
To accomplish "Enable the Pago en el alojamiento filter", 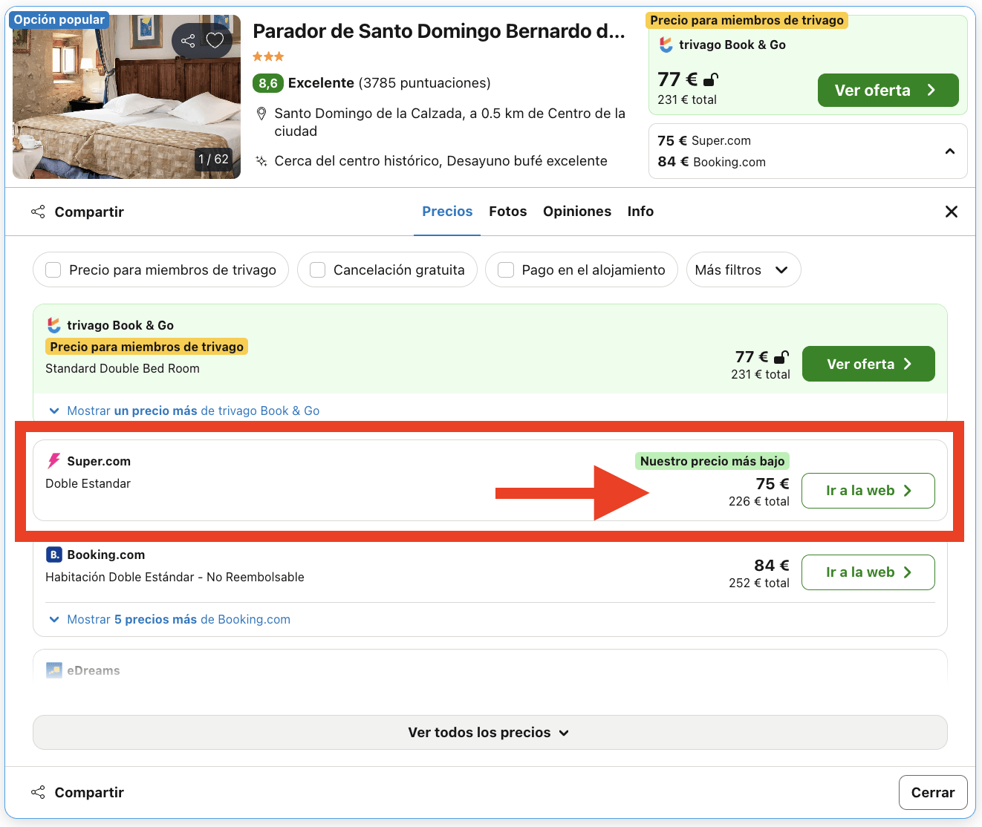I will [506, 269].
